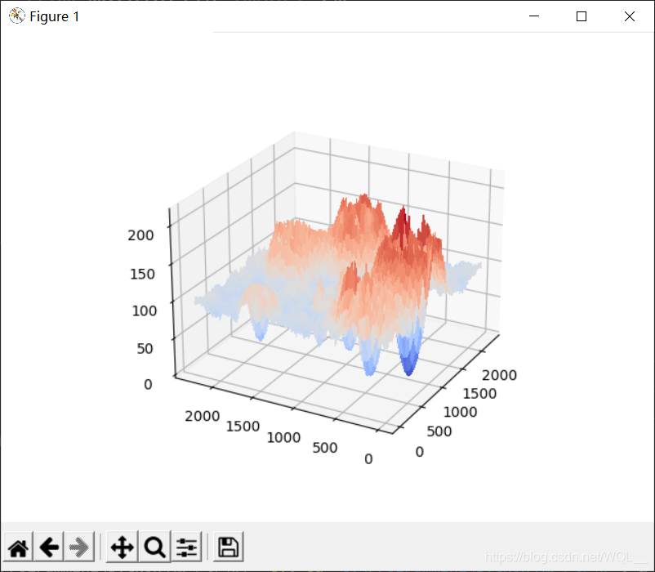The image size is (655, 572).
Task: Click the empty figure canvas background
Action: click(98, 98)
